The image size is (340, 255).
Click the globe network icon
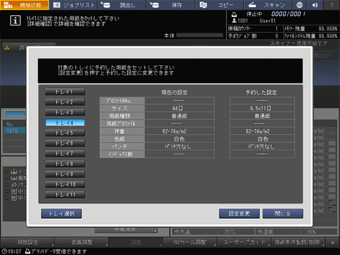click(x=299, y=5)
